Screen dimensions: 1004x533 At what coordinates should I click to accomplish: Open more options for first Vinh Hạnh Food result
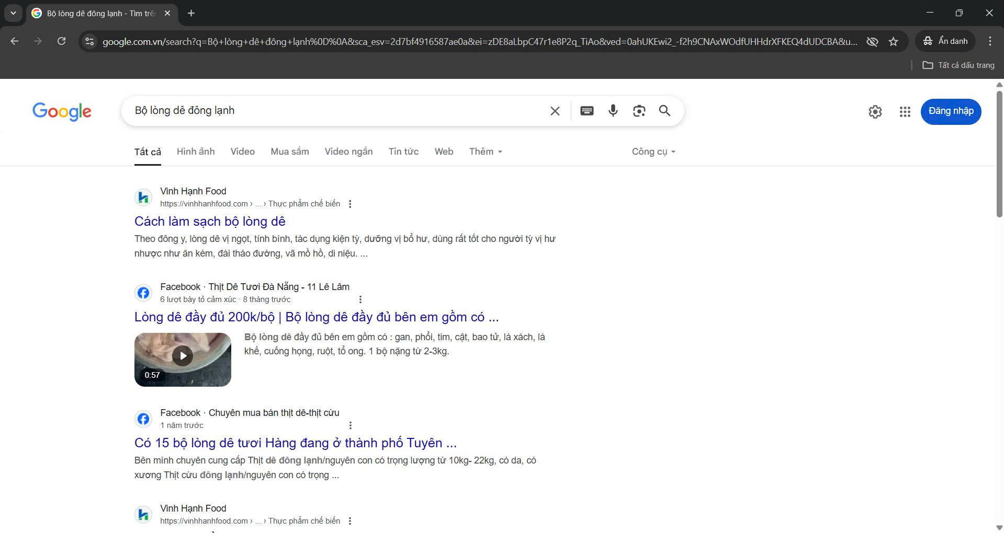[x=350, y=204]
